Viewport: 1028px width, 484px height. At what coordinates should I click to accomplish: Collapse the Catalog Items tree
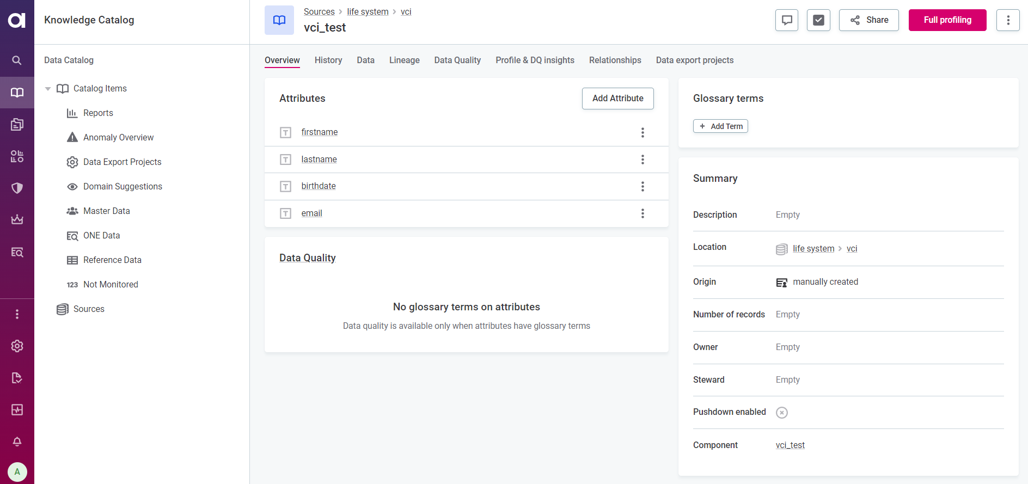pos(48,89)
